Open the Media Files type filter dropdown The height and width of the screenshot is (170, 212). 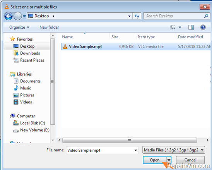pos(174,150)
